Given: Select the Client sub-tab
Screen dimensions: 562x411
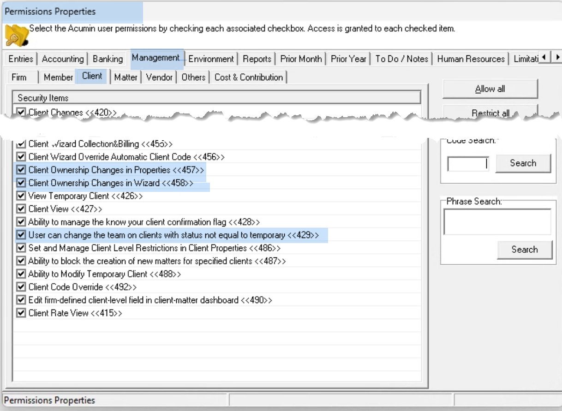Looking at the screenshot, I should [x=92, y=76].
